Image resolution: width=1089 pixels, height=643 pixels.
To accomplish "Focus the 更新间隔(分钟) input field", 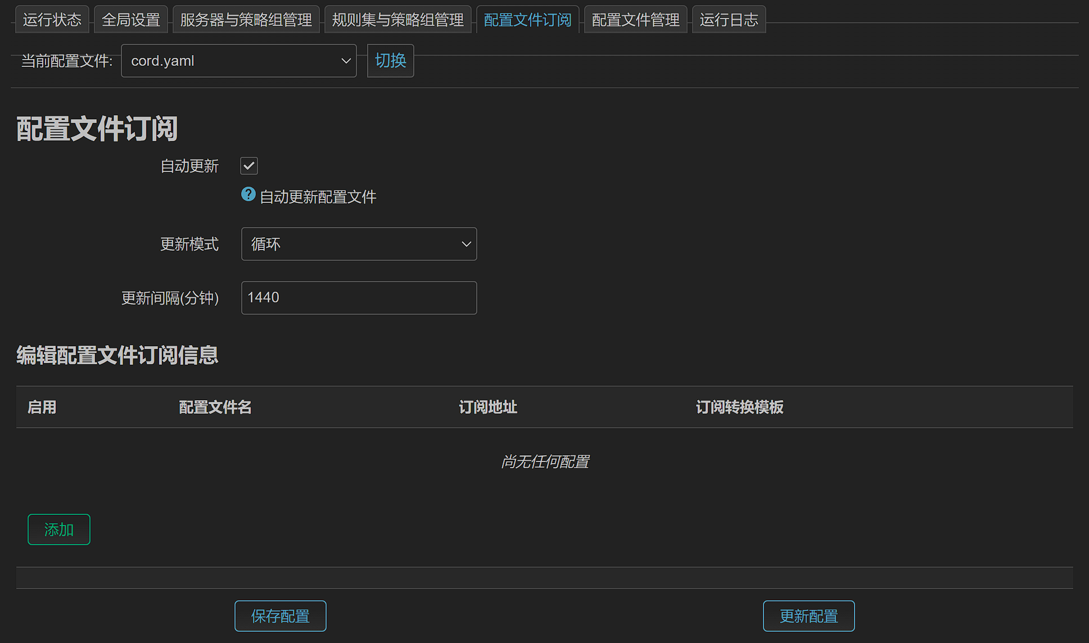I will (x=359, y=298).
